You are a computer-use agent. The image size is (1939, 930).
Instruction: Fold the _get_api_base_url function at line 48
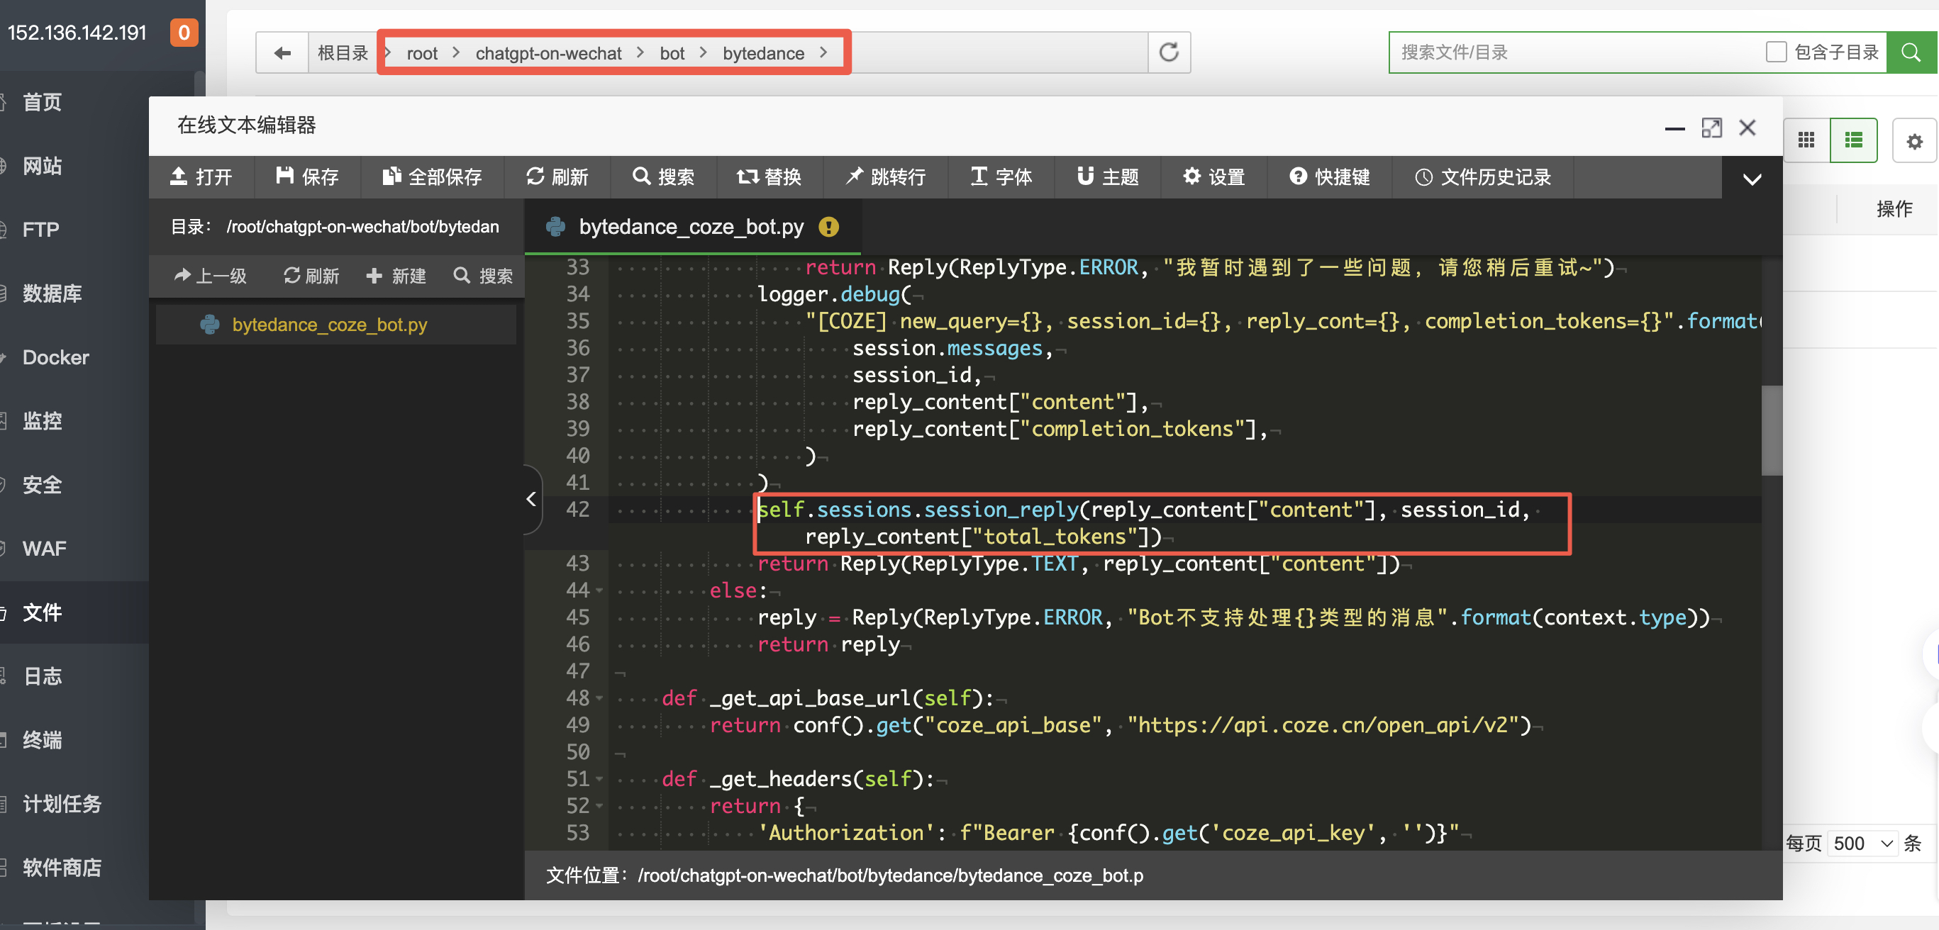point(599,698)
